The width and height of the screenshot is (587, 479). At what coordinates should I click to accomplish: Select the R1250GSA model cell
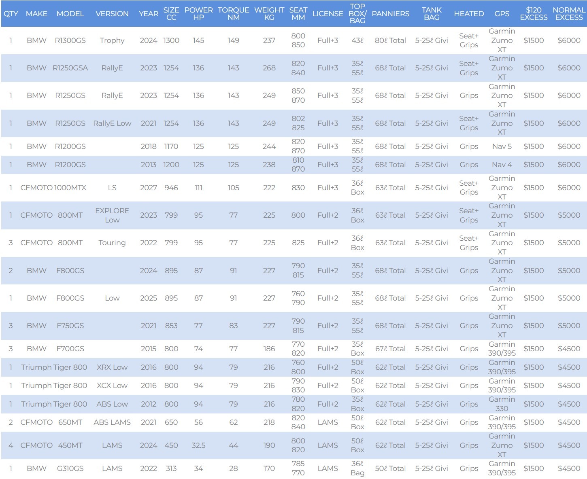(x=70, y=68)
